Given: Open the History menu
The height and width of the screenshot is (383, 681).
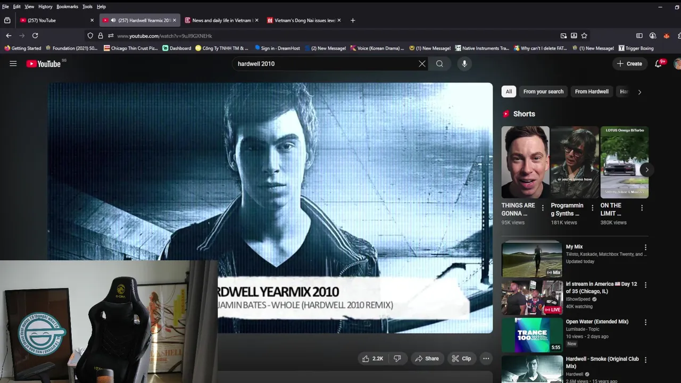Looking at the screenshot, I should [x=45, y=6].
